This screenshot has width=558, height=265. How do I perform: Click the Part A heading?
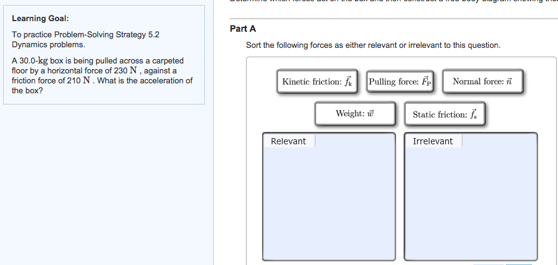coord(243,29)
